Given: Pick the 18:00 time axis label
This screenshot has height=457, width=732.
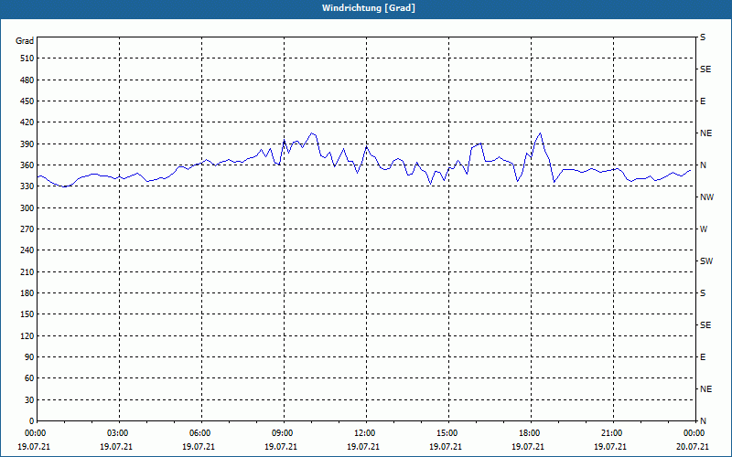Looking at the screenshot, I should pos(530,433).
